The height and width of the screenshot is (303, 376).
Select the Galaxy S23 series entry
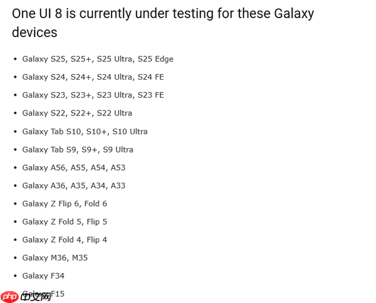coord(93,95)
